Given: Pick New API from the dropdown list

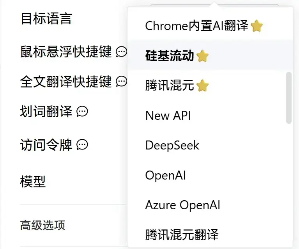Looking at the screenshot, I should tap(207, 116).
